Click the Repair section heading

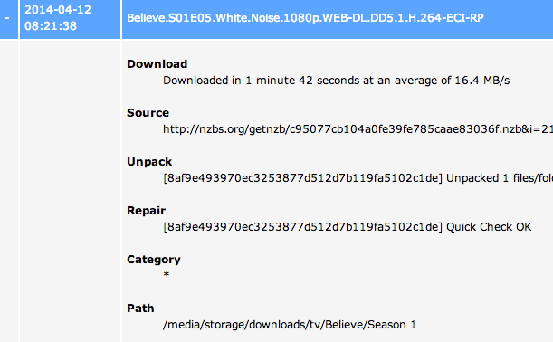click(146, 211)
